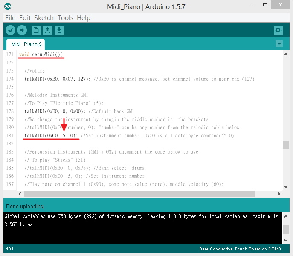Click Bank select: drums line 185
The width and height of the screenshot is (293, 256).
point(84,168)
